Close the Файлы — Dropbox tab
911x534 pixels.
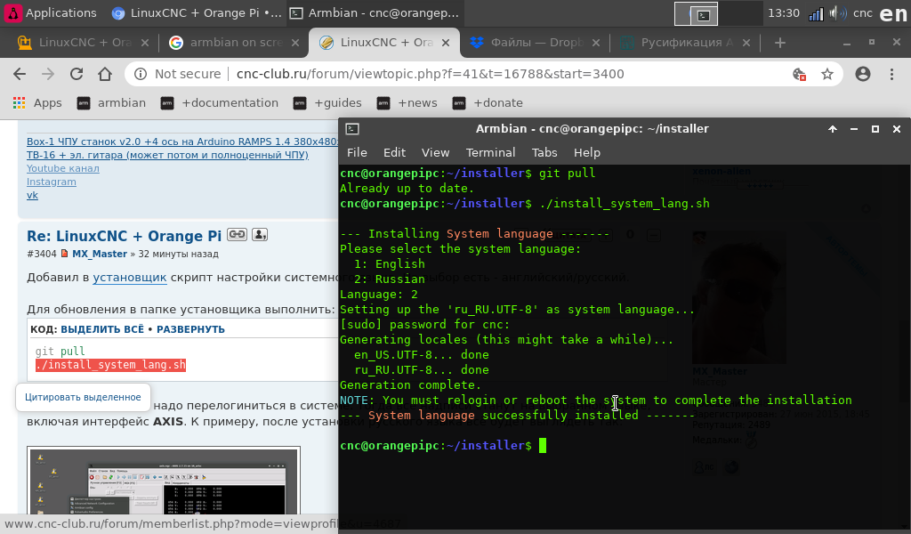(x=595, y=43)
